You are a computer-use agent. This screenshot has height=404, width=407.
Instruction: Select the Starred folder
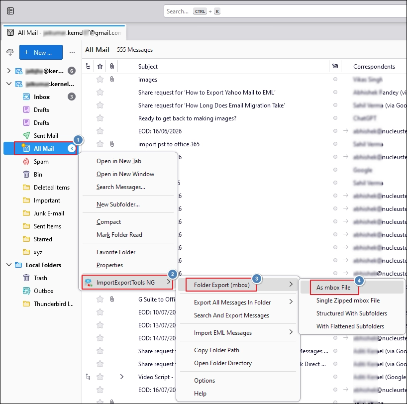(43, 239)
